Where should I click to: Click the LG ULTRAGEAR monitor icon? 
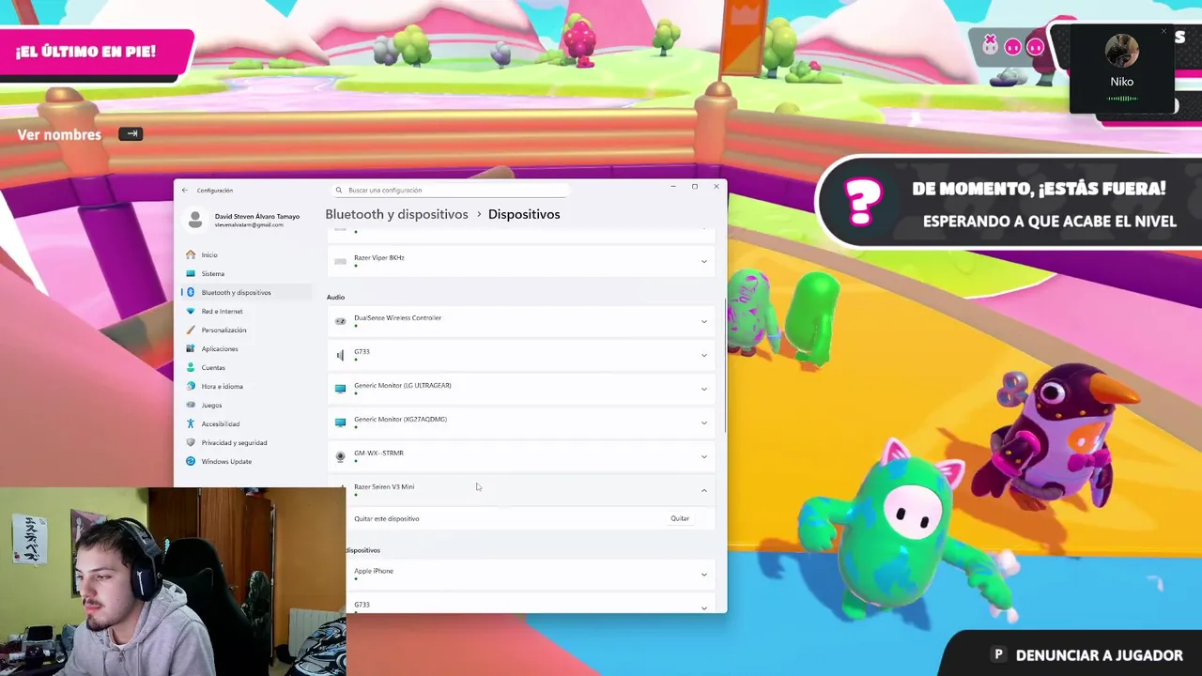(340, 389)
